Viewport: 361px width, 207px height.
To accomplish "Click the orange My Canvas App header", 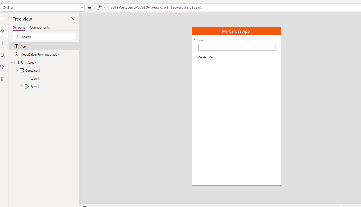I will [236, 31].
